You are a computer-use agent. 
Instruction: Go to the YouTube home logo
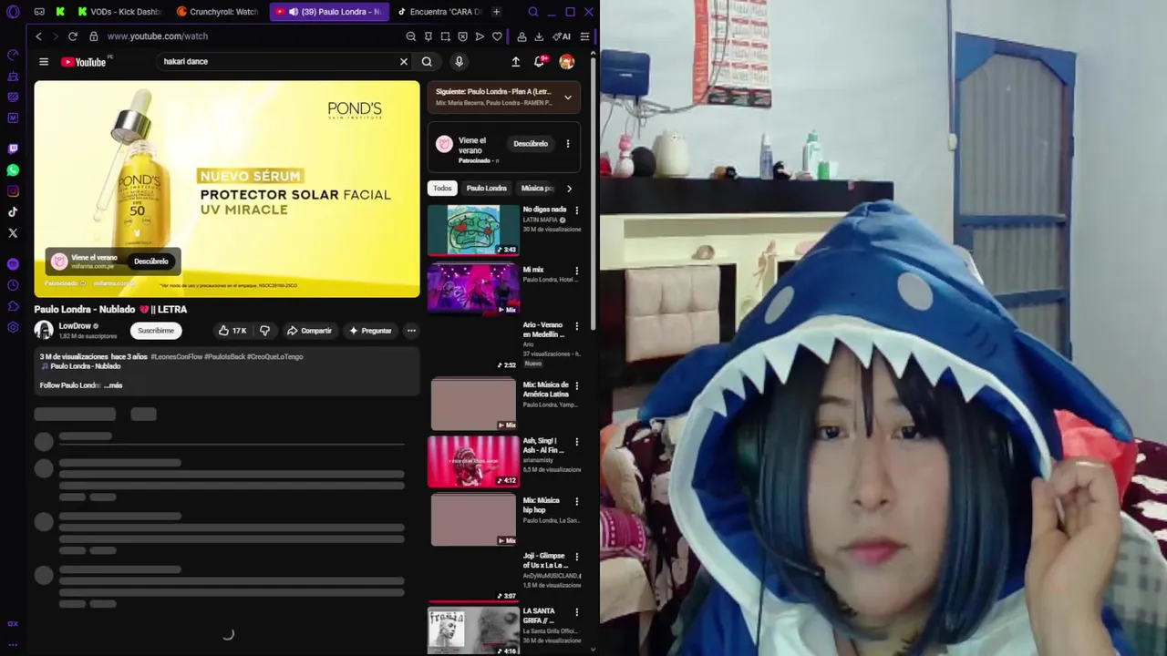click(x=84, y=62)
